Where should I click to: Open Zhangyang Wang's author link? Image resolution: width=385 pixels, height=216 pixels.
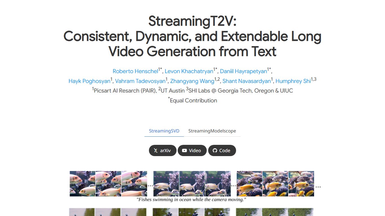[x=192, y=81]
